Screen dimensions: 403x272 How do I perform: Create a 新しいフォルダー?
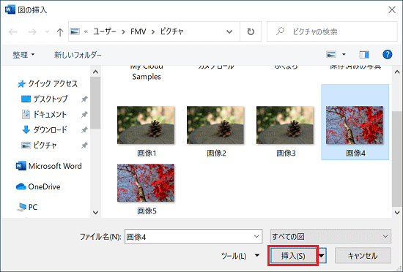78,55
